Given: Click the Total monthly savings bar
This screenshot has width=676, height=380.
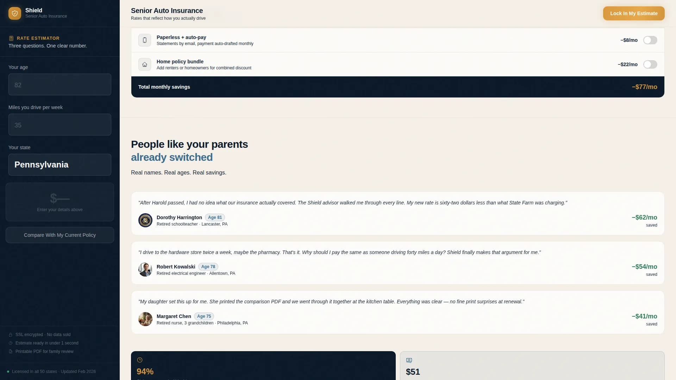Looking at the screenshot, I should click(398, 87).
